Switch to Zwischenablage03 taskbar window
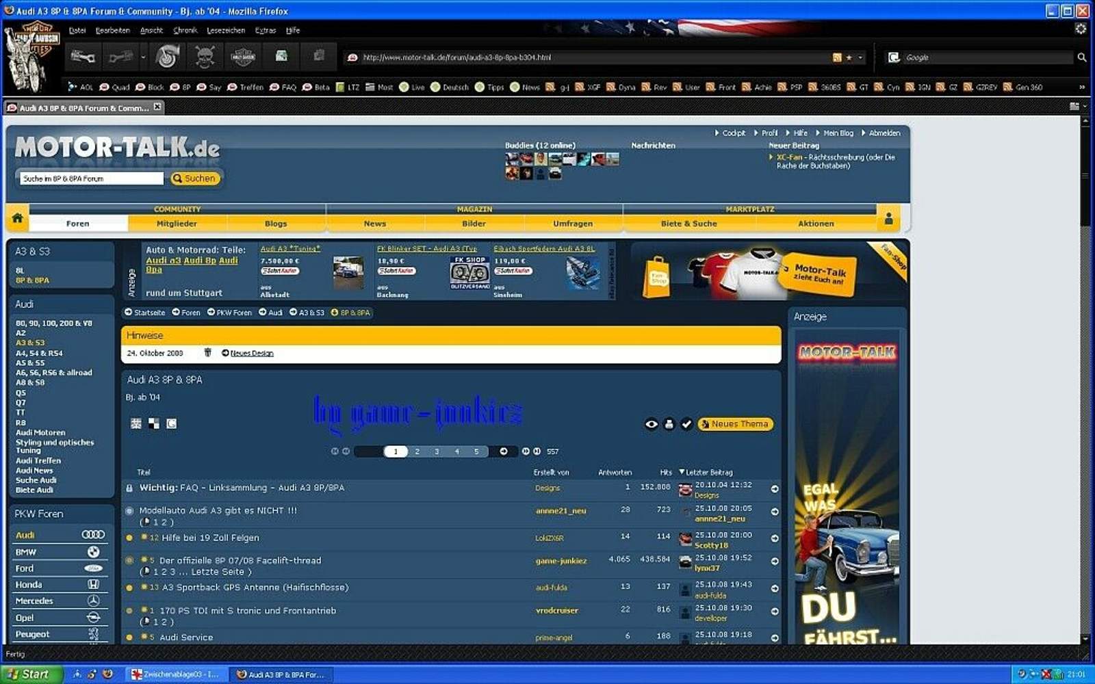Viewport: 1095px width, 684px height. (175, 674)
